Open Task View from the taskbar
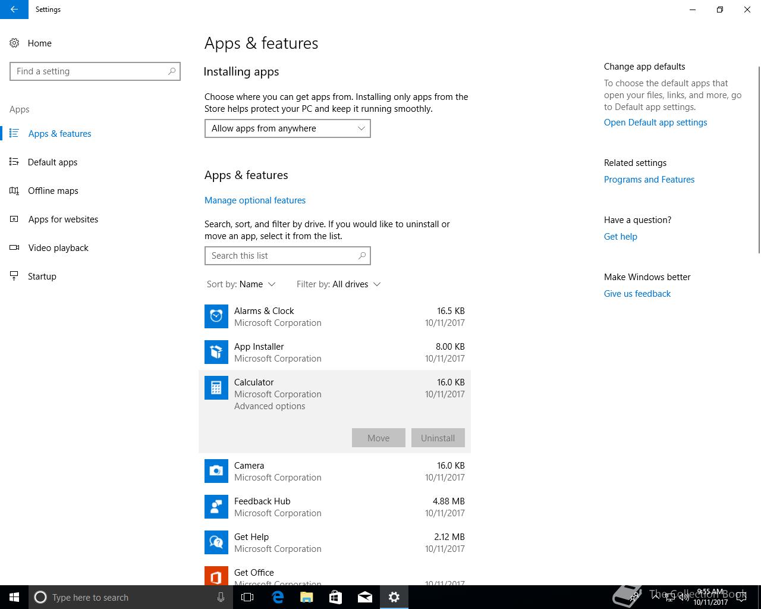 click(x=247, y=597)
